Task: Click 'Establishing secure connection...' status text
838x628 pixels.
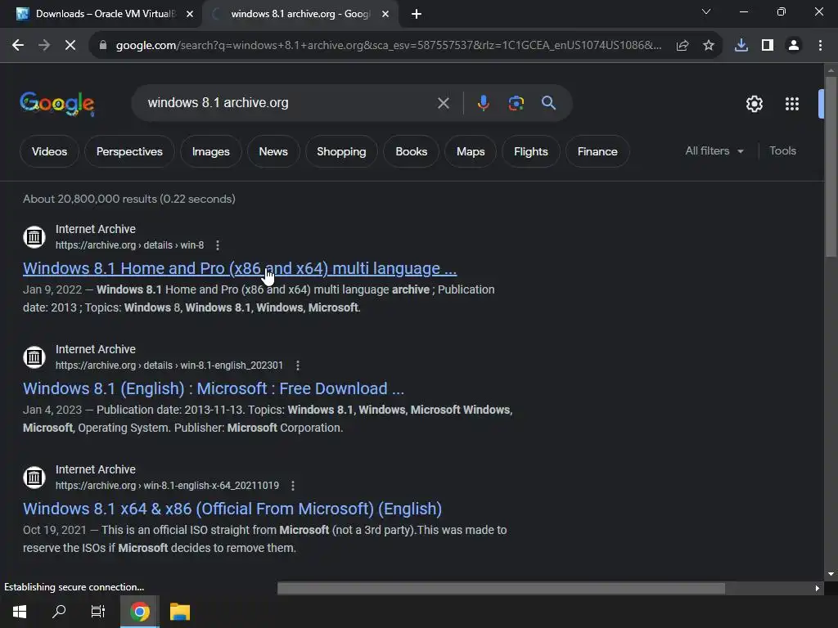Action: pos(74,587)
